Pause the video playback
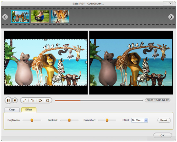Image resolution: width=177 pixels, height=142 pixels. click(8, 100)
